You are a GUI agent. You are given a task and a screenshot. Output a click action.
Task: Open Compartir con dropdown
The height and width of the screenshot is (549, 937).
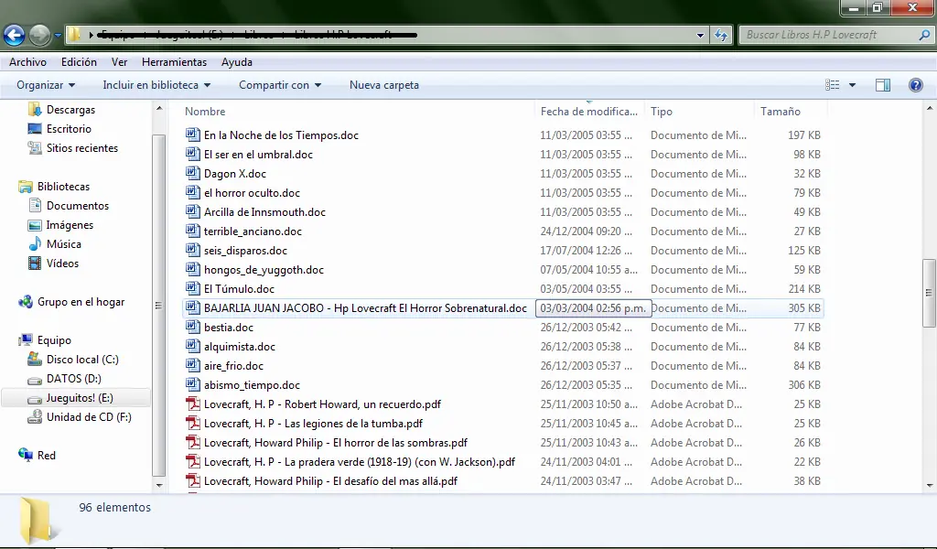[x=280, y=85]
